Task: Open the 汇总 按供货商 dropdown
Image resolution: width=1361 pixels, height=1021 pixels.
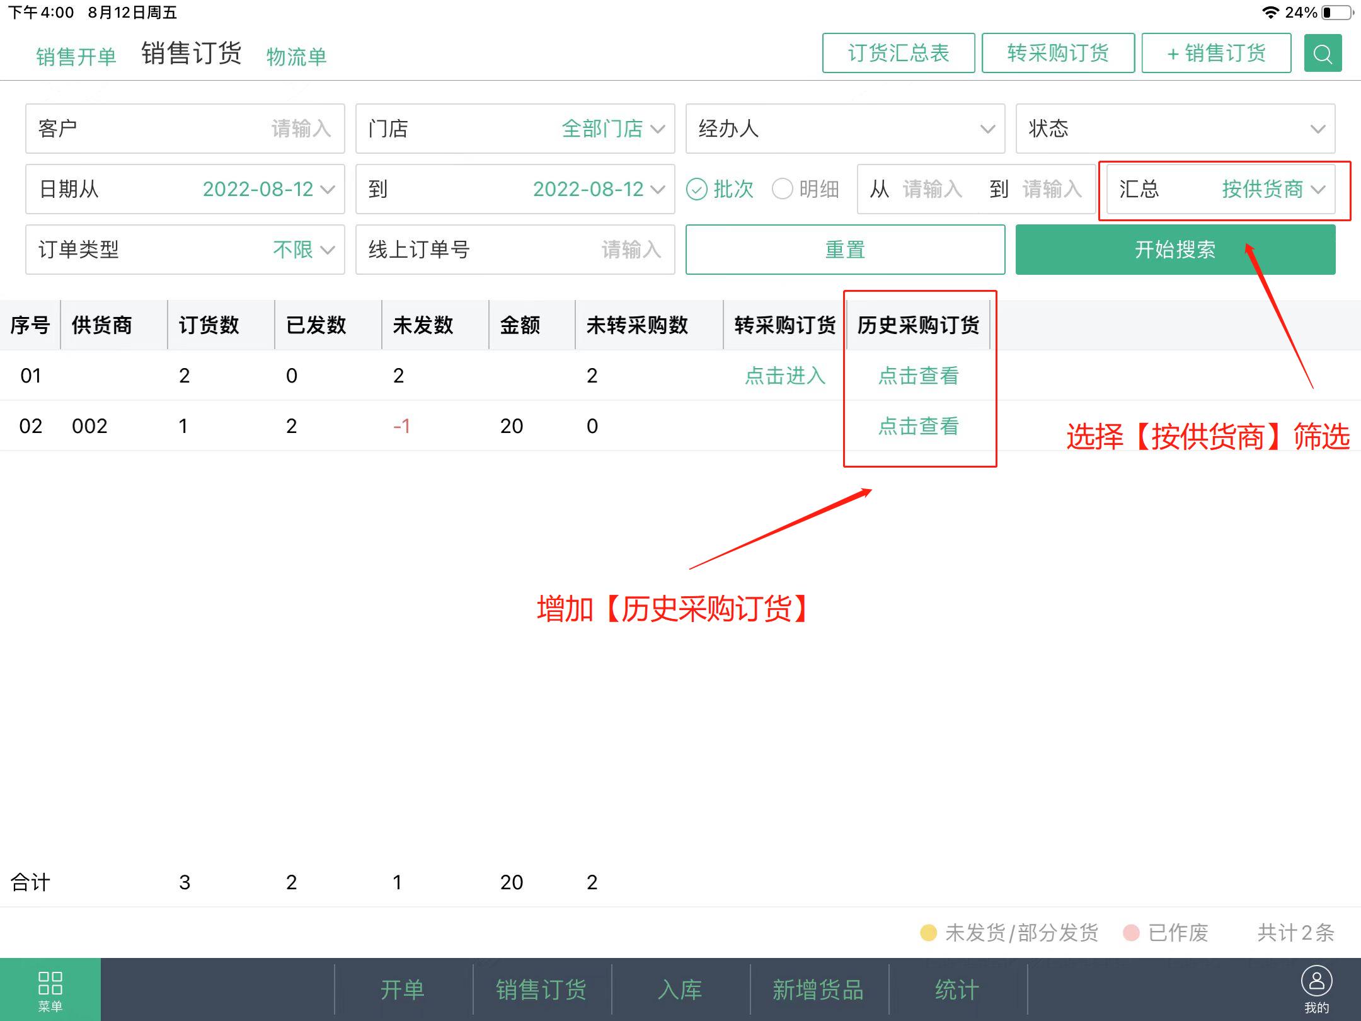Action: [1221, 189]
